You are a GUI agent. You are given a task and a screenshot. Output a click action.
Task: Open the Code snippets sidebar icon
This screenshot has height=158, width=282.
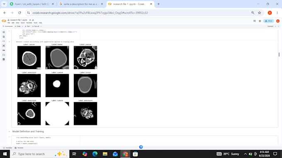(4, 41)
